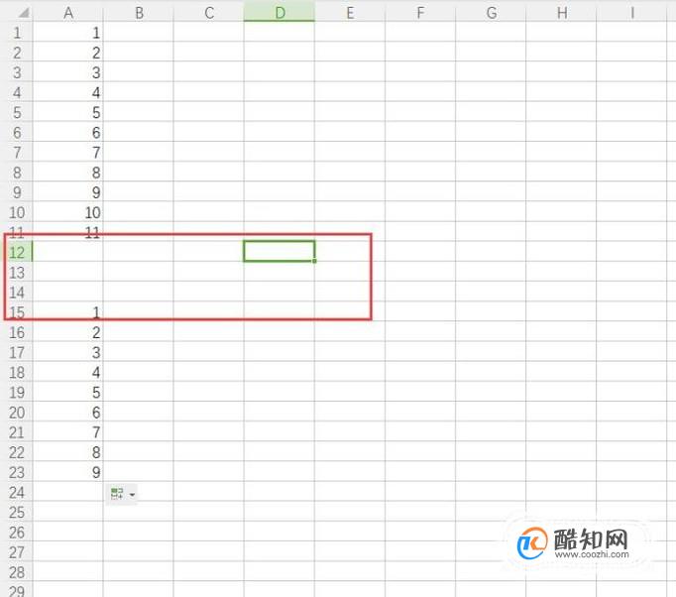Select row 7 header
This screenshot has height=597, width=676.
pos(17,153)
